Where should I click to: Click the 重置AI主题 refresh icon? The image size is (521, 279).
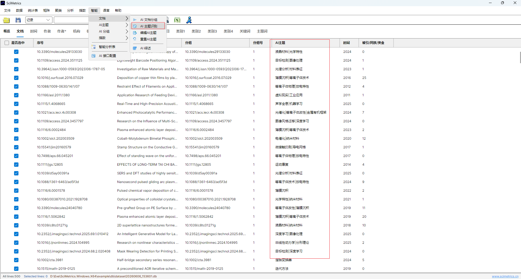(135, 39)
